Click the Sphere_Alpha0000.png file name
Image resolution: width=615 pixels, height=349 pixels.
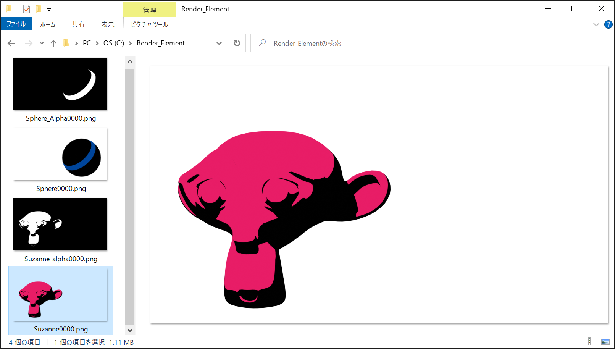[61, 118]
